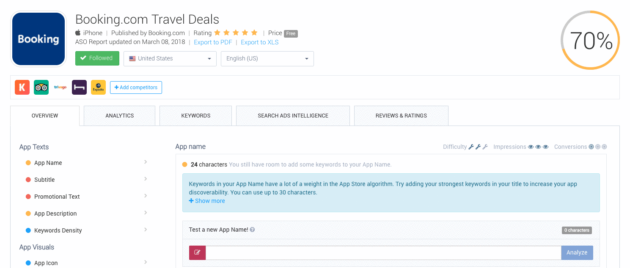
Task: Expand the Subtitle sidebar row arrow
Action: (x=146, y=179)
